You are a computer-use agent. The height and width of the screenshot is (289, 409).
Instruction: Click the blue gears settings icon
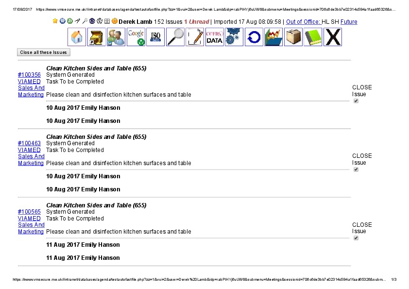(234, 37)
